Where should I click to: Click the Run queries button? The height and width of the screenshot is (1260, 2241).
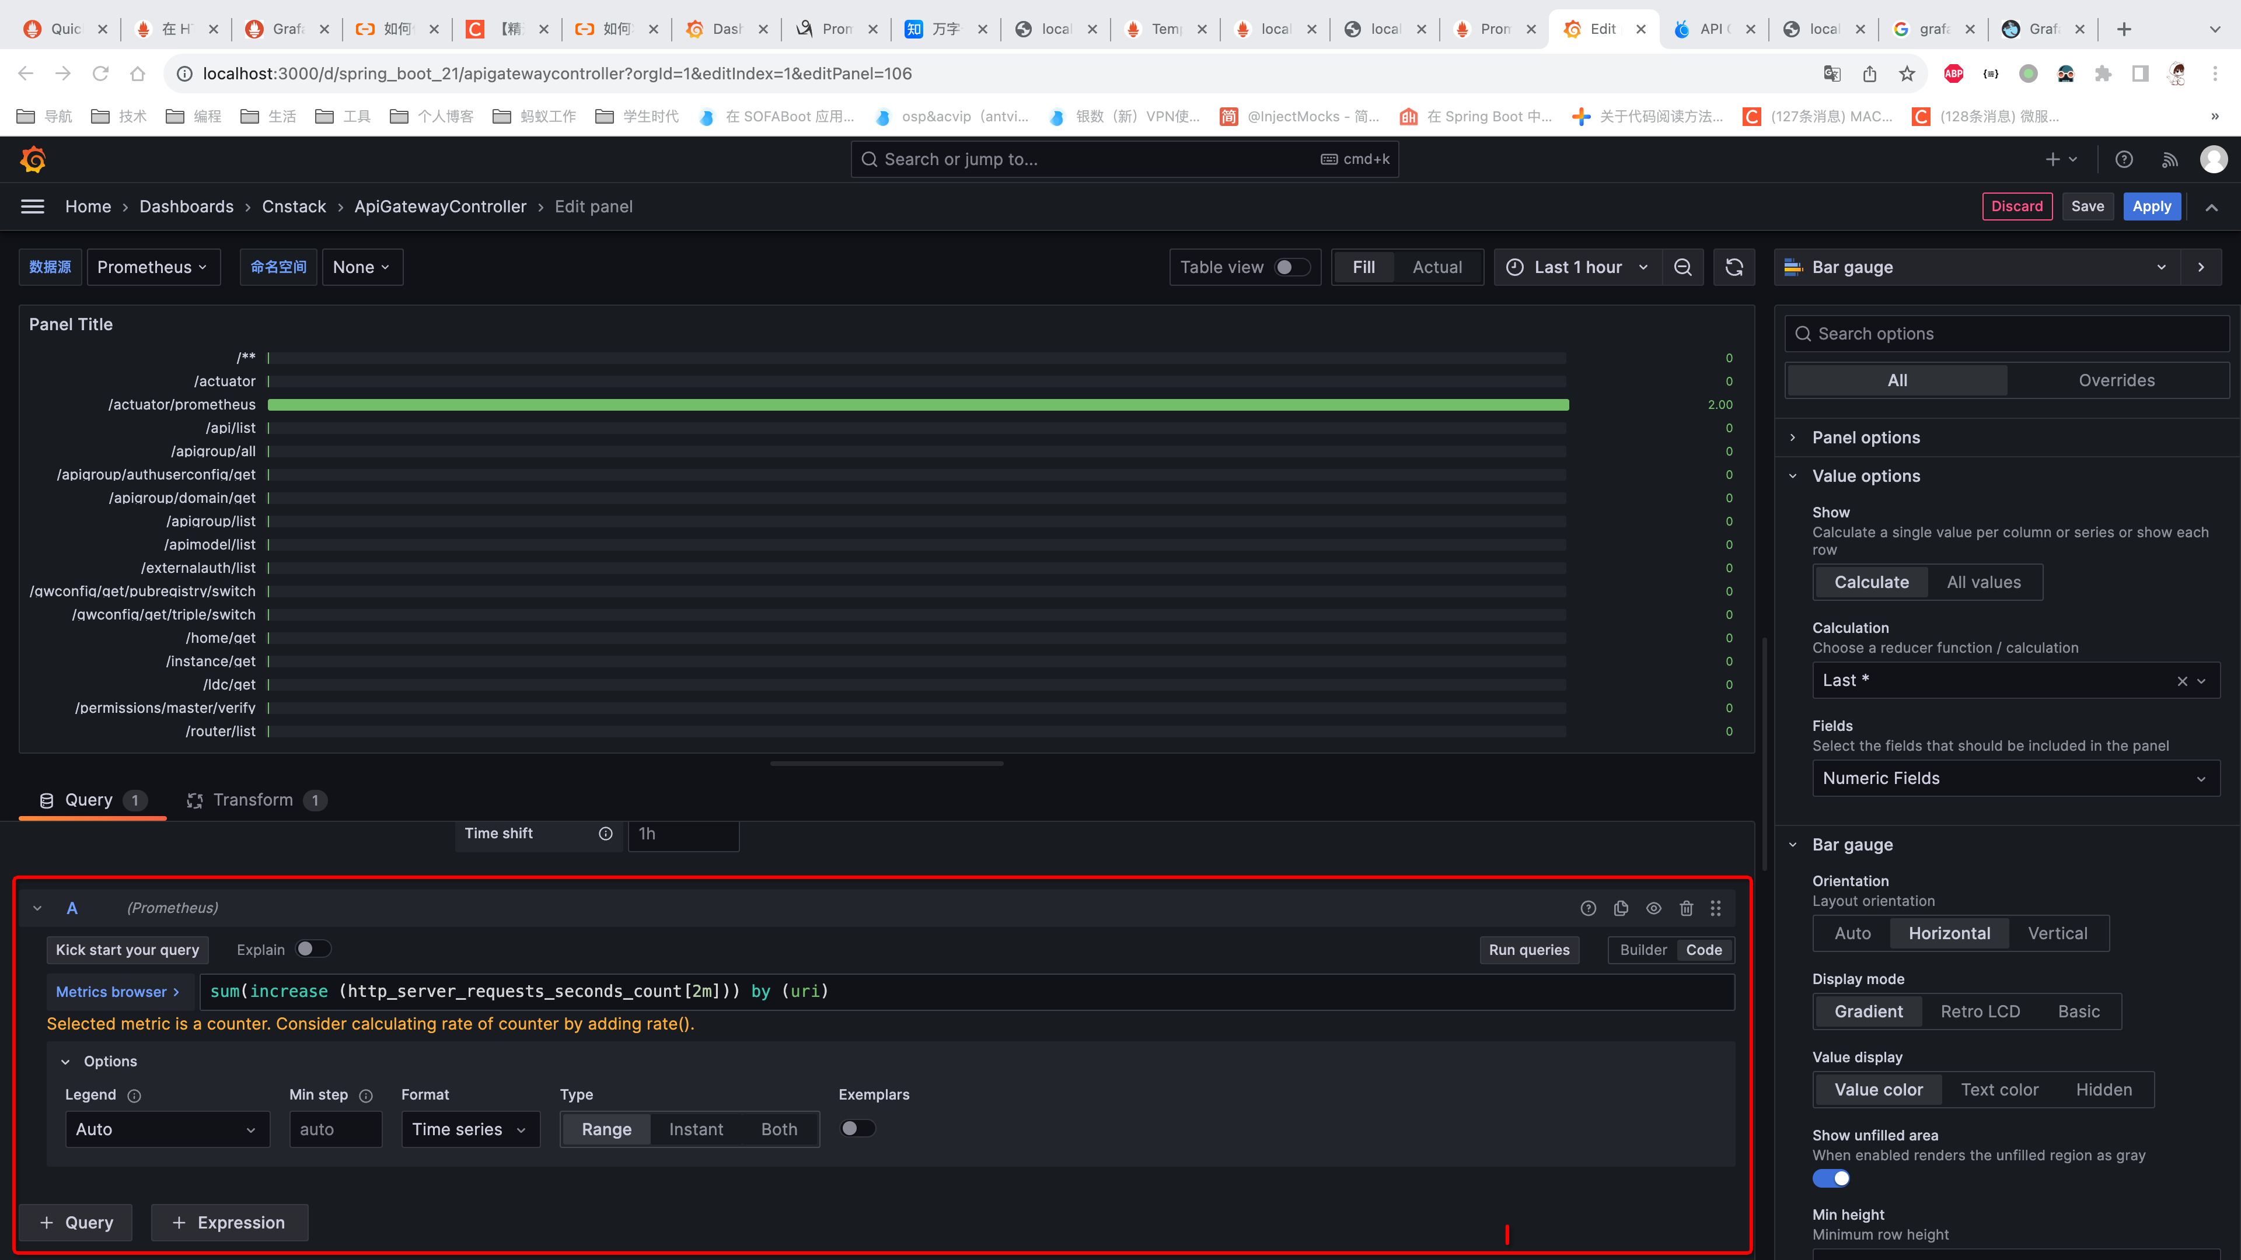(1528, 950)
